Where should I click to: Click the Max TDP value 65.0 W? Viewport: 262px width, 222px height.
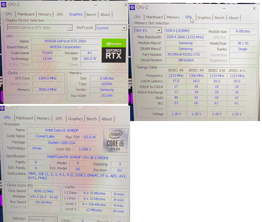coord(90,137)
